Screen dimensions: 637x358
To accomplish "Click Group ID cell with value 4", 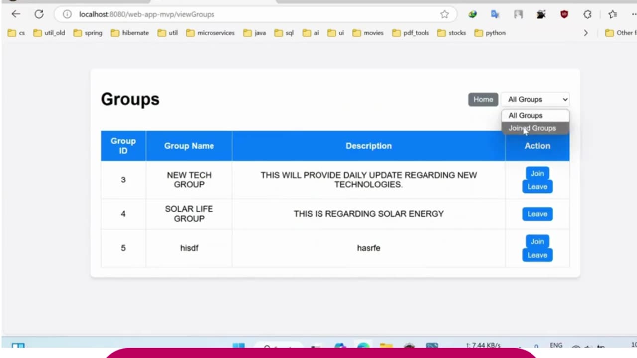I will point(123,214).
